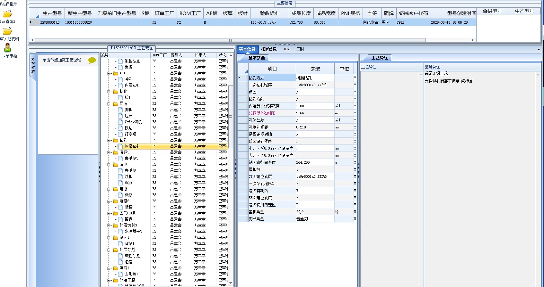
Task: Select the 电镀 folder icon above 板镀
Action: tap(116, 189)
